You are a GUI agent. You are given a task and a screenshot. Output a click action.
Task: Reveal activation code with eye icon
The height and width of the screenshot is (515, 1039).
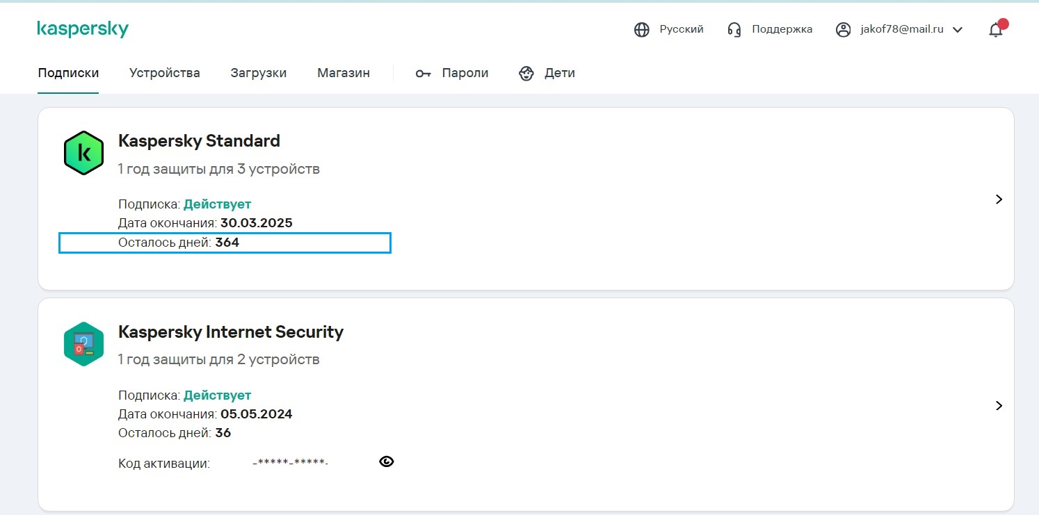point(387,461)
